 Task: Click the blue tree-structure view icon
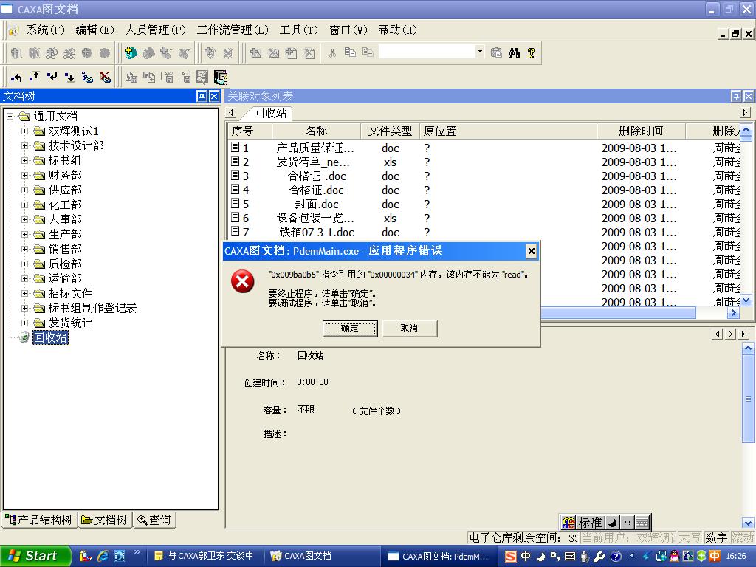(x=87, y=77)
